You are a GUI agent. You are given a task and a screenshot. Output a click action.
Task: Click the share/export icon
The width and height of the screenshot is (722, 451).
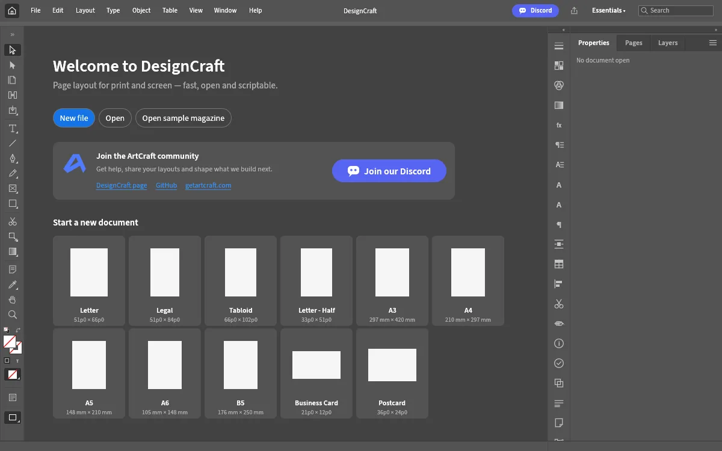[x=574, y=10]
